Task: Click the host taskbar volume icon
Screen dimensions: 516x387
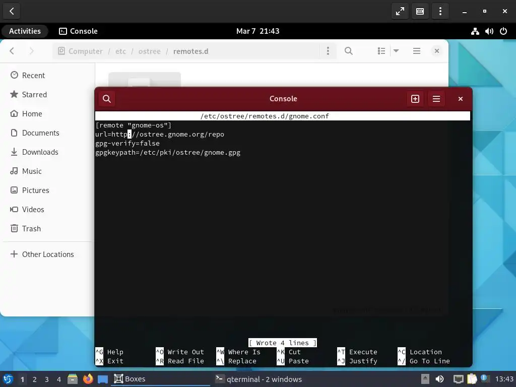Action: pos(439,379)
